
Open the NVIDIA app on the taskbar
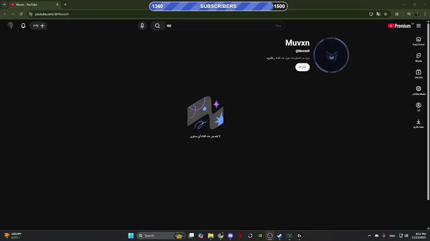[x=260, y=236]
